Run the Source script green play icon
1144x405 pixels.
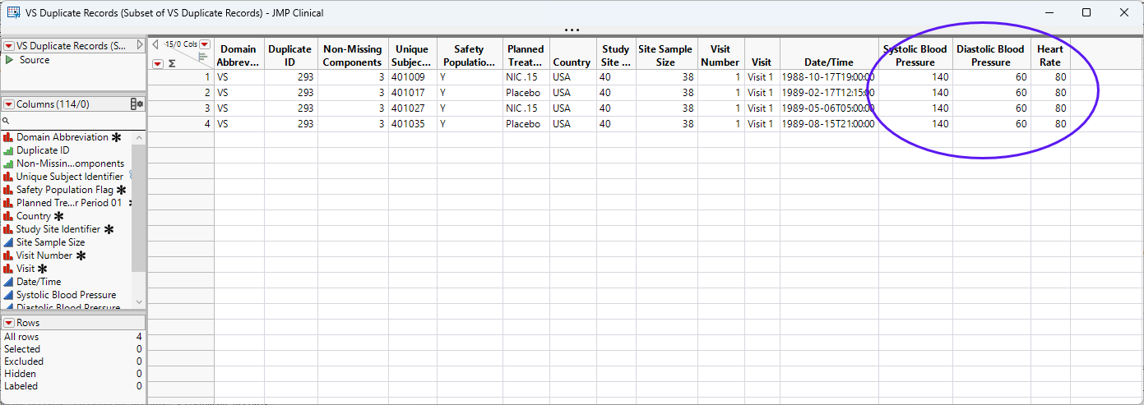pyautogui.click(x=9, y=60)
